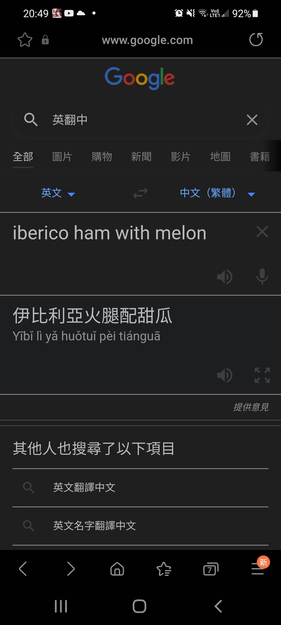Click the 提供意見 feedback link

coord(251,407)
